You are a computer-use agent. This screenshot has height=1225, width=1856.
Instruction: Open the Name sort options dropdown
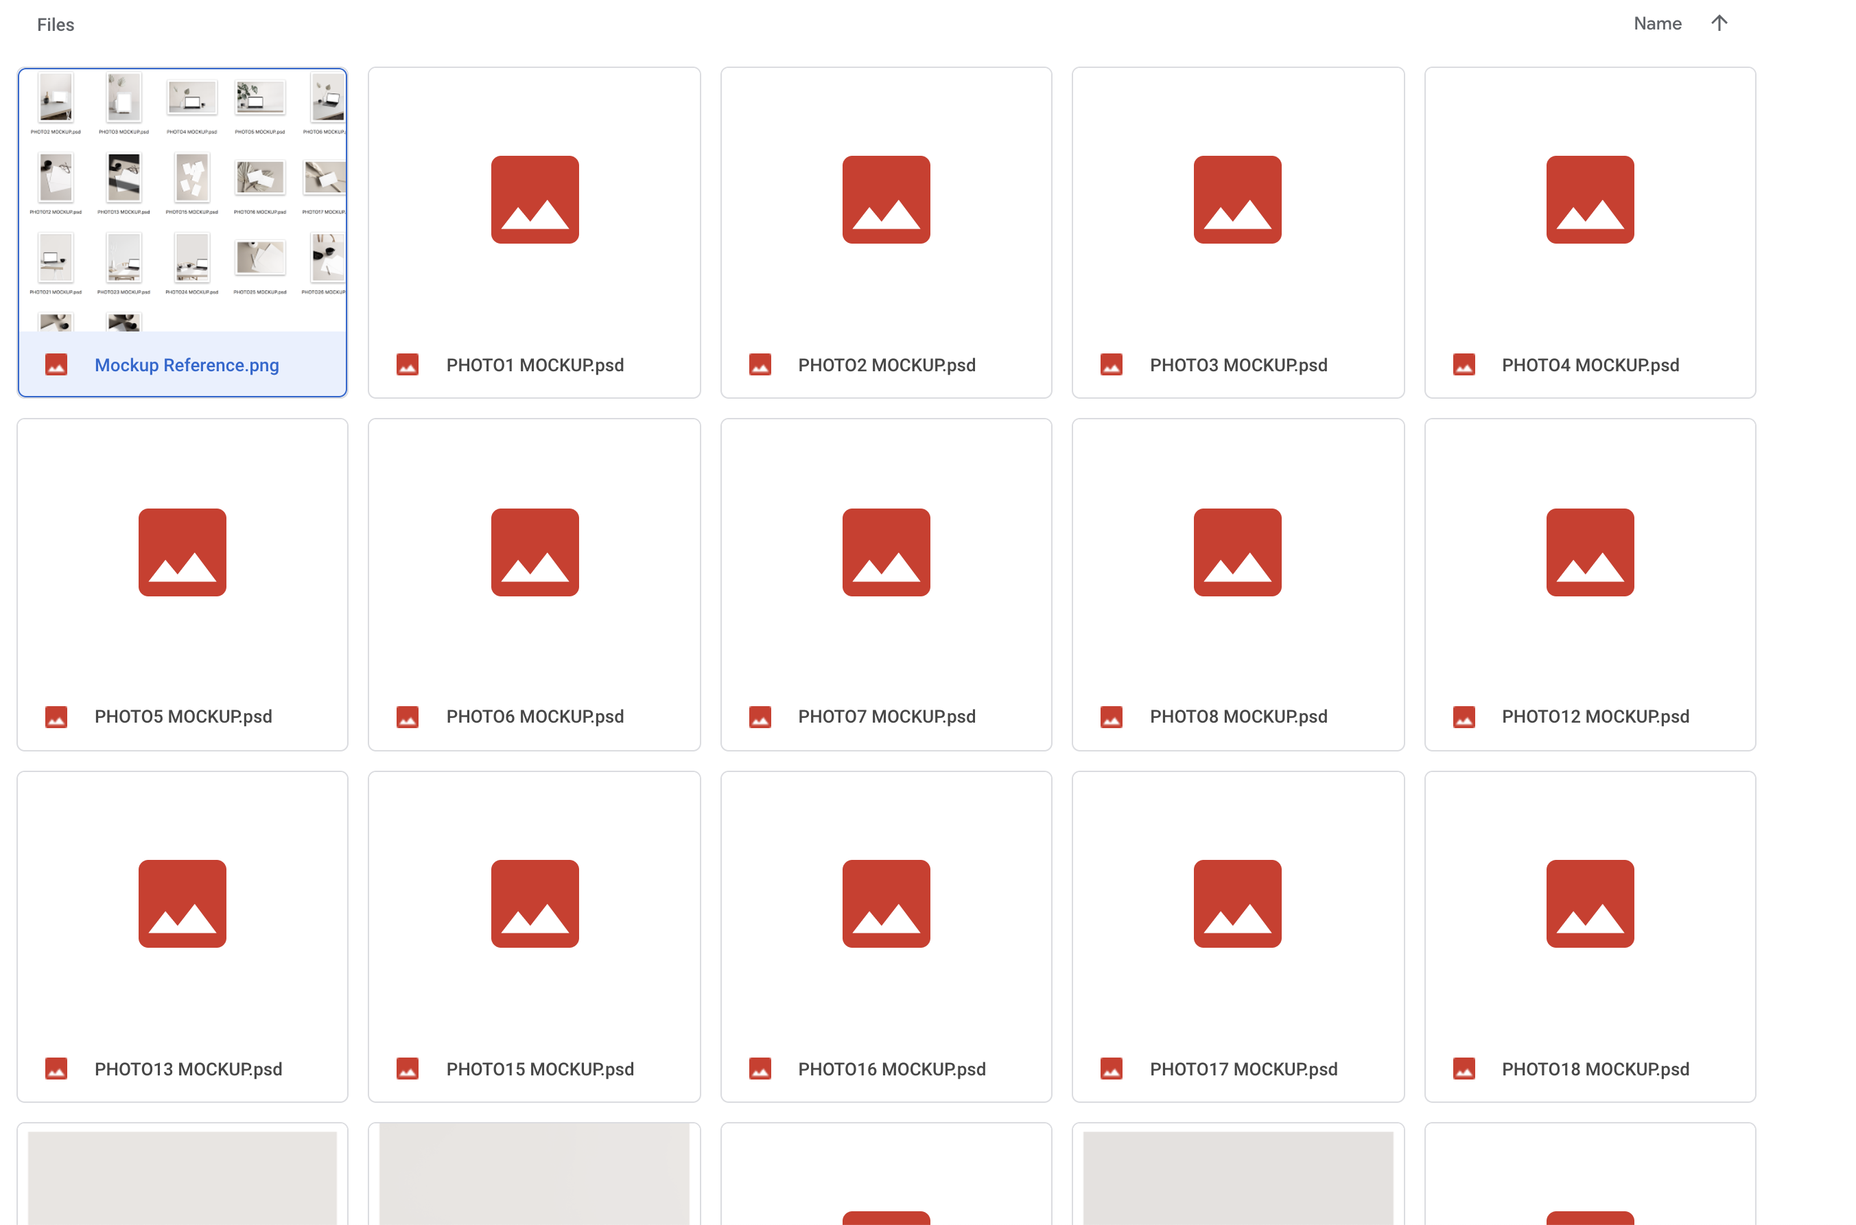tap(1657, 23)
